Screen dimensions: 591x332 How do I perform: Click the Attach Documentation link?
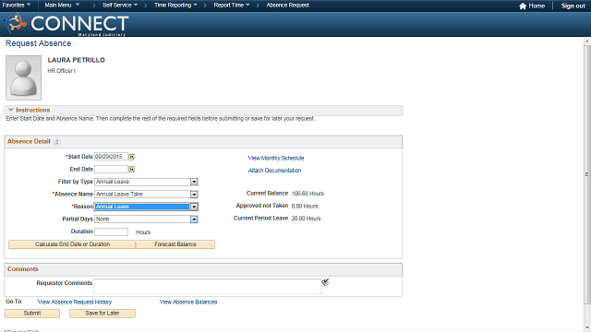[274, 171]
